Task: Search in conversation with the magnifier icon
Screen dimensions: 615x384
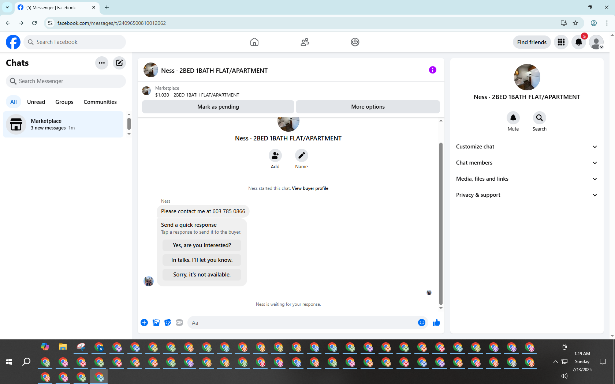Action: (x=540, y=118)
